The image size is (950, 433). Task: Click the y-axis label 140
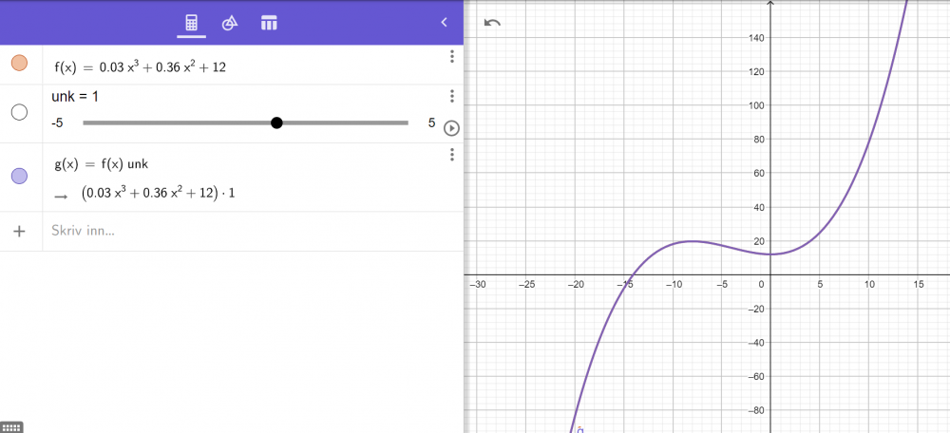[x=757, y=38]
